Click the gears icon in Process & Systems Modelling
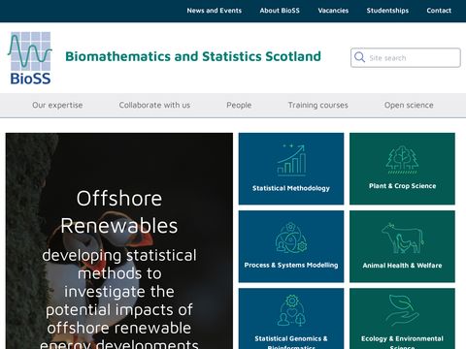Viewport: 466px width, 349px height. 291,238
